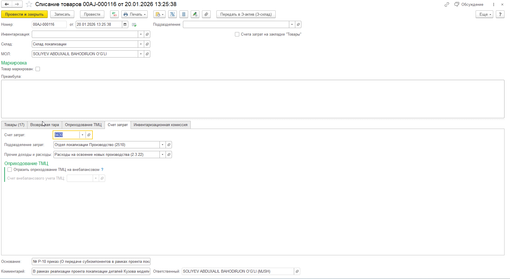510x279 pixels.
Task: Click into the Основание field
Action: (x=91, y=262)
